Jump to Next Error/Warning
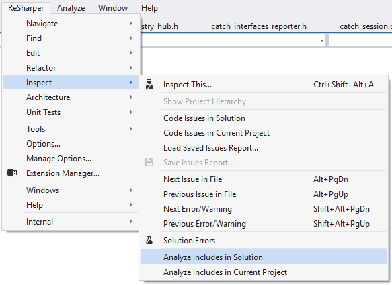 264,209
